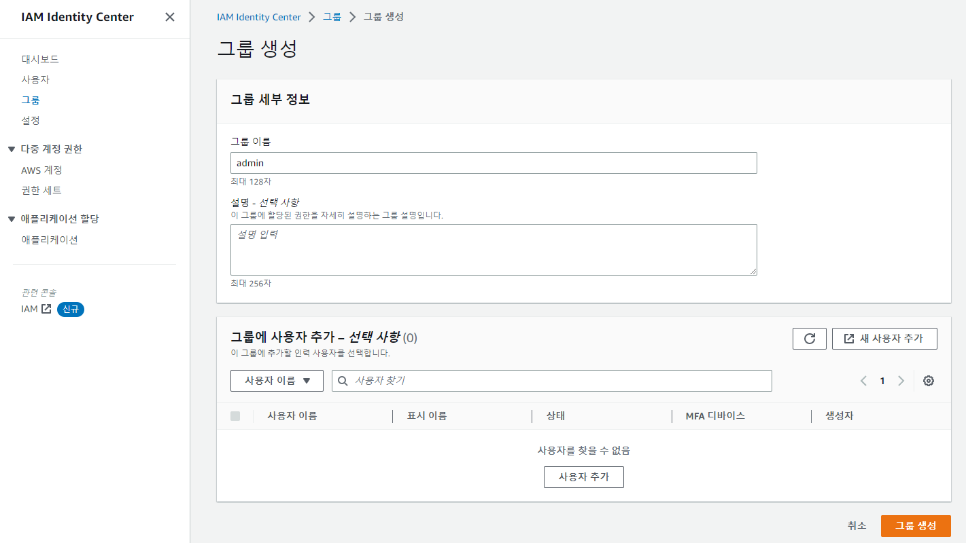
Task: Click the 사용자 찾기 search field
Action: (552, 381)
